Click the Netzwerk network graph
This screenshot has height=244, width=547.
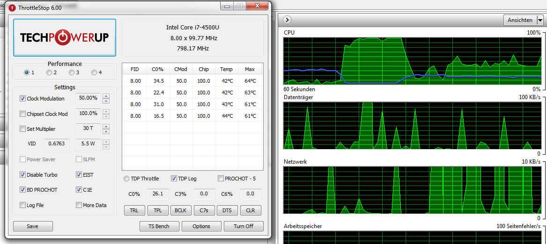412,190
